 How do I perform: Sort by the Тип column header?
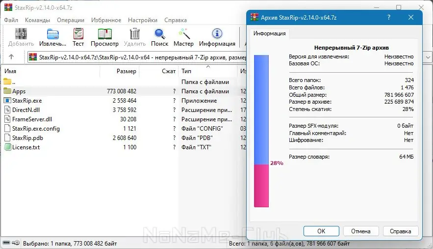[x=207, y=71]
